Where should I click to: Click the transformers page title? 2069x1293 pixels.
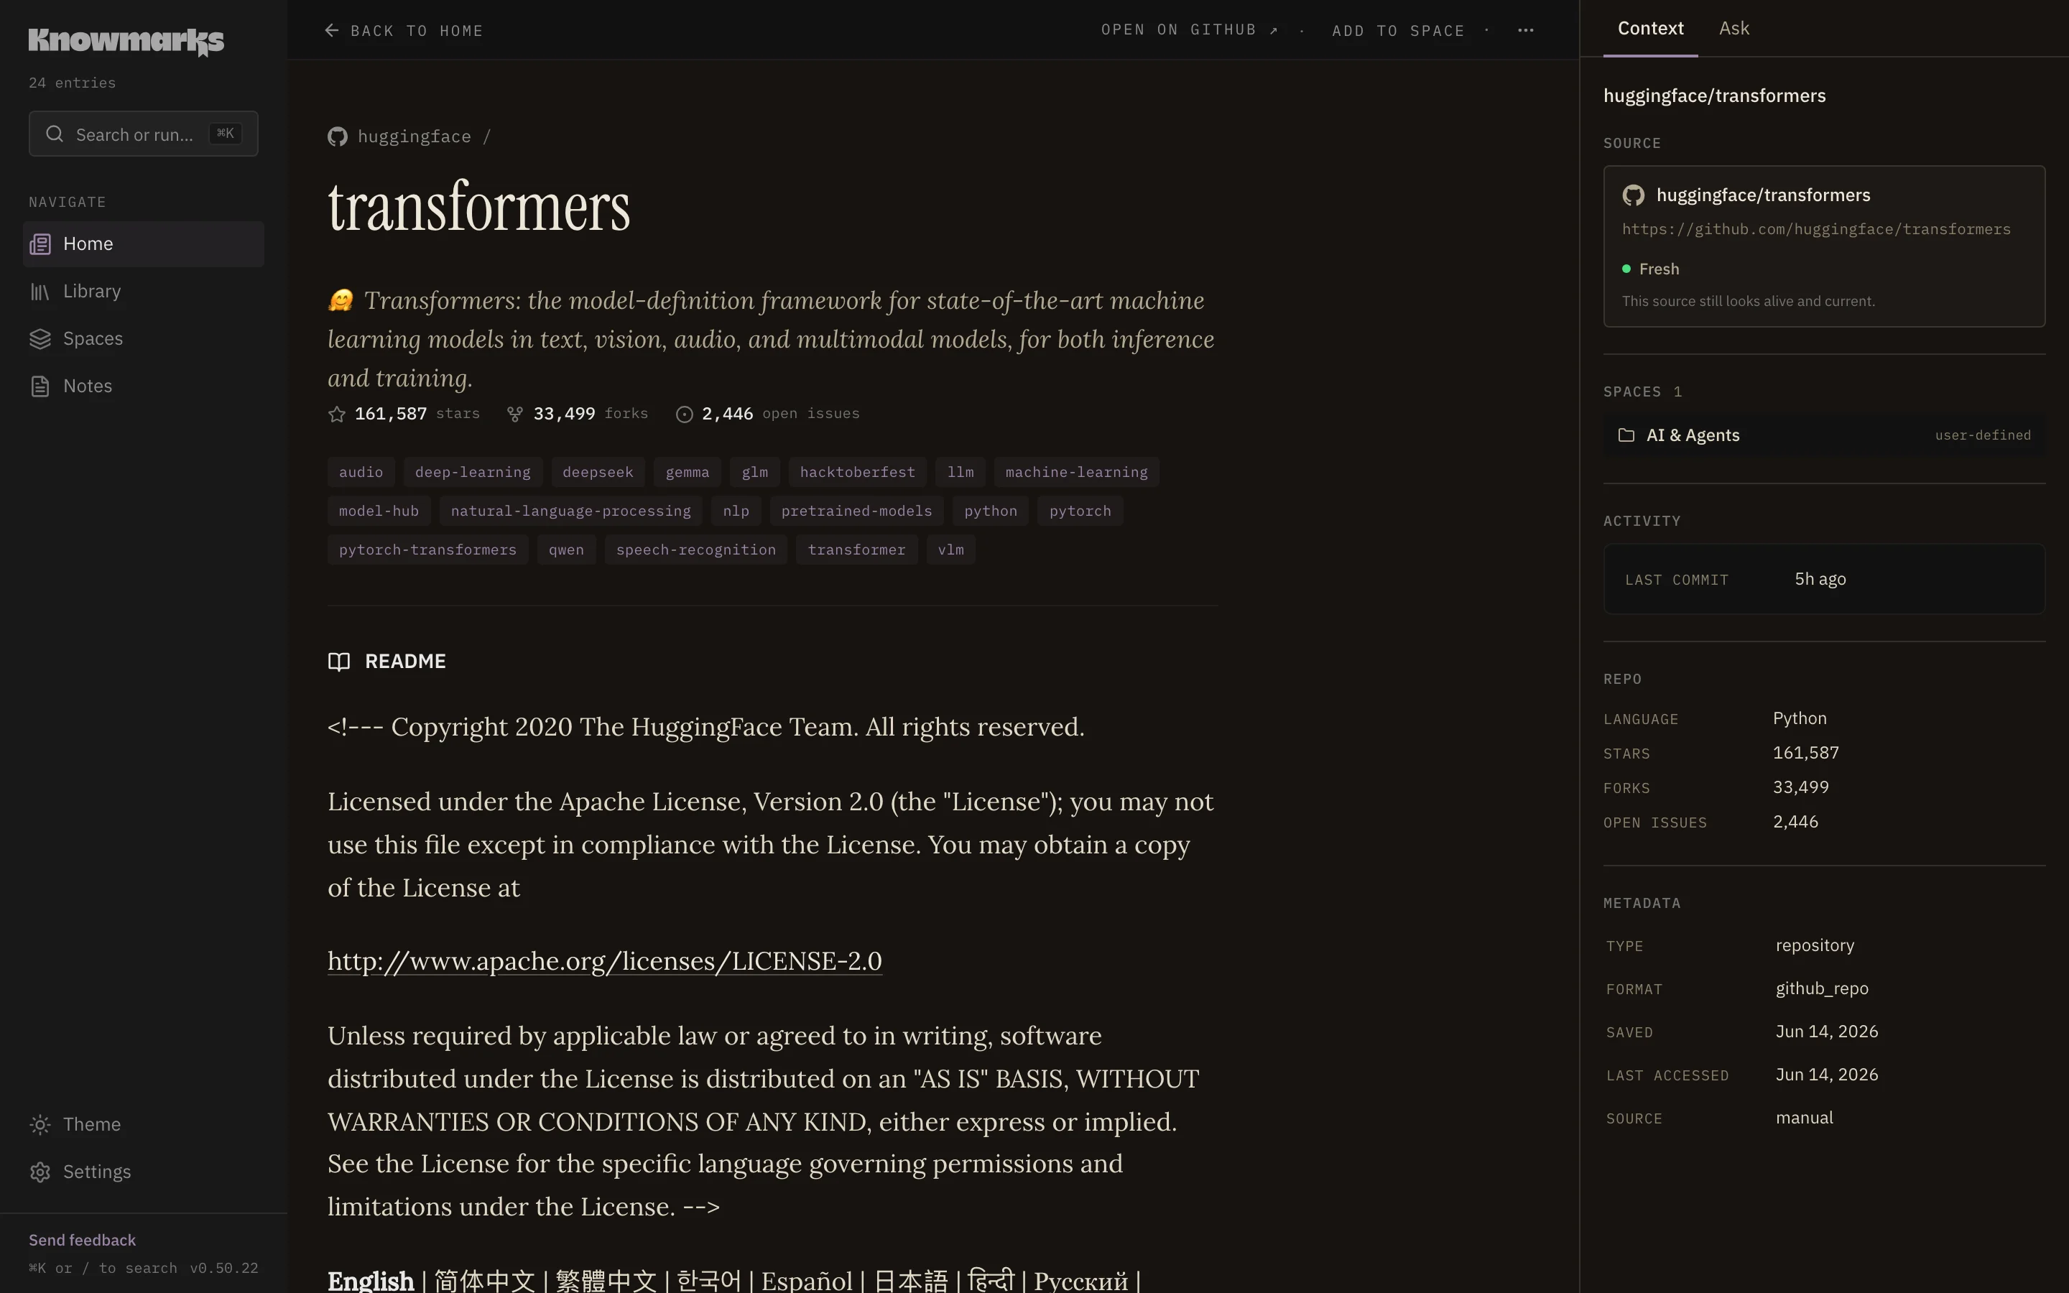click(478, 208)
